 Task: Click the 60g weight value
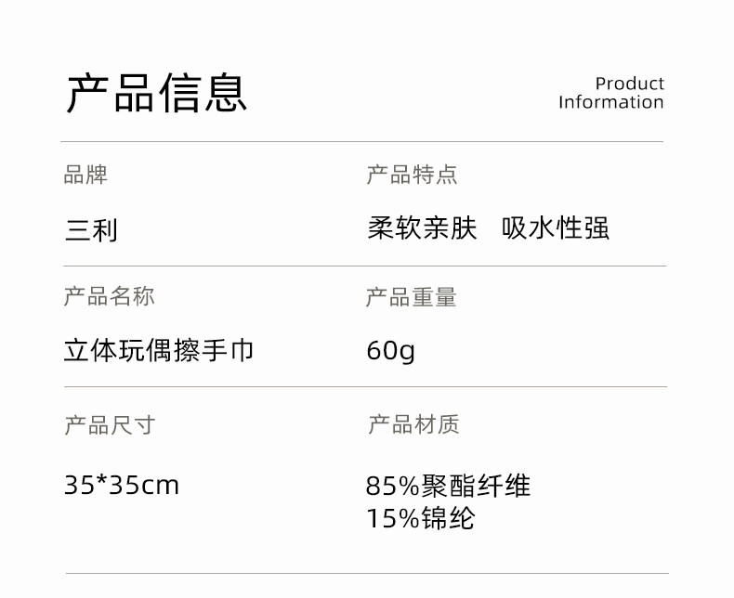tap(390, 351)
